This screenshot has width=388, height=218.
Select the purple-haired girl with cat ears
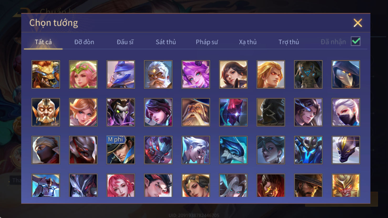click(x=196, y=74)
